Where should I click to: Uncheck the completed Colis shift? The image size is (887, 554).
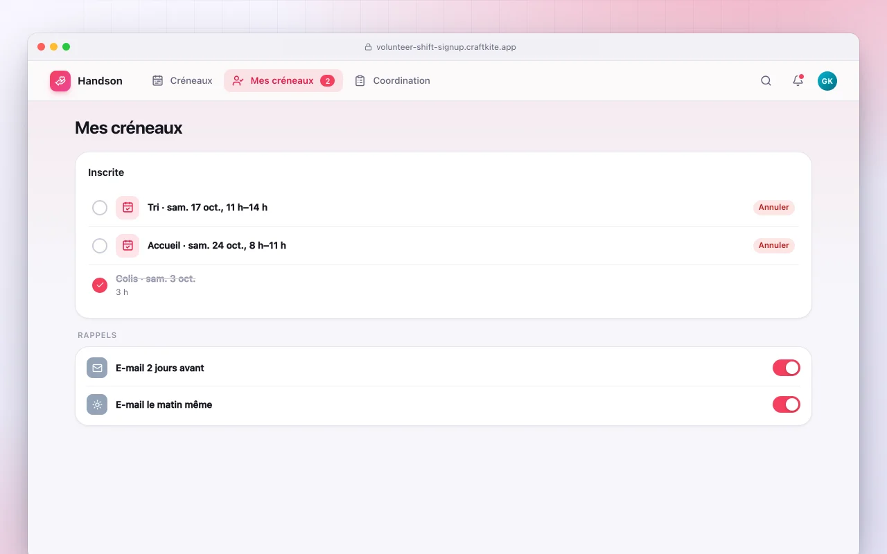point(100,285)
